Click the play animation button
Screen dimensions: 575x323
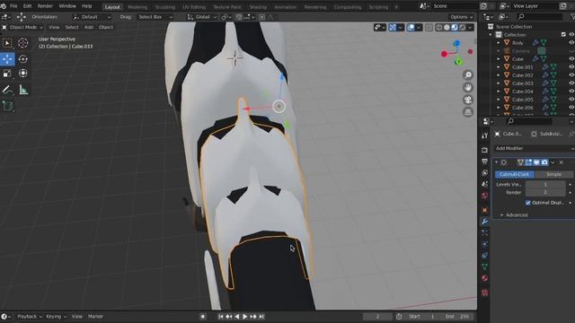[x=245, y=317]
